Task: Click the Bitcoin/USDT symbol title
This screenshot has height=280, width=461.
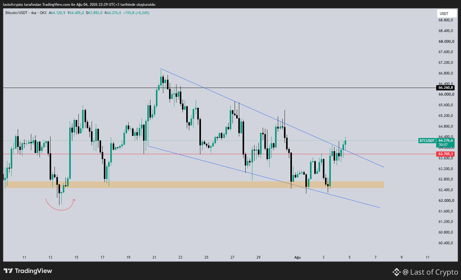Action: click(x=16, y=13)
